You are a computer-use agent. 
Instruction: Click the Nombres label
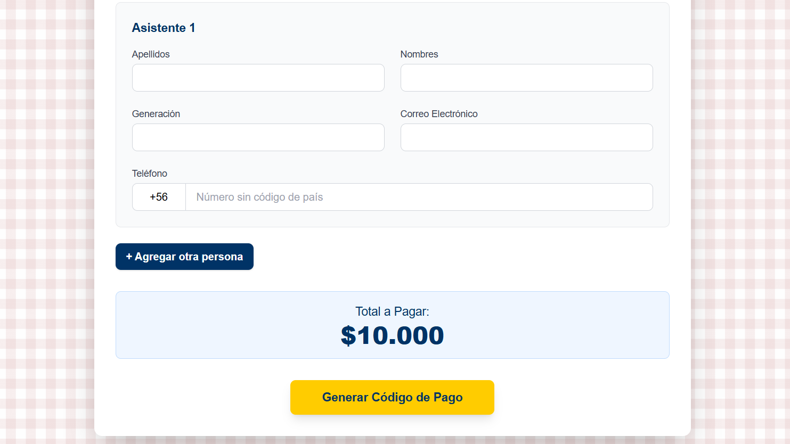click(x=419, y=54)
